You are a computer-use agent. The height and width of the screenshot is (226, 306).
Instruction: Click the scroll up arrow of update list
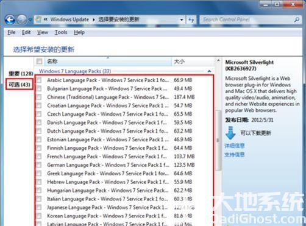[218, 61]
